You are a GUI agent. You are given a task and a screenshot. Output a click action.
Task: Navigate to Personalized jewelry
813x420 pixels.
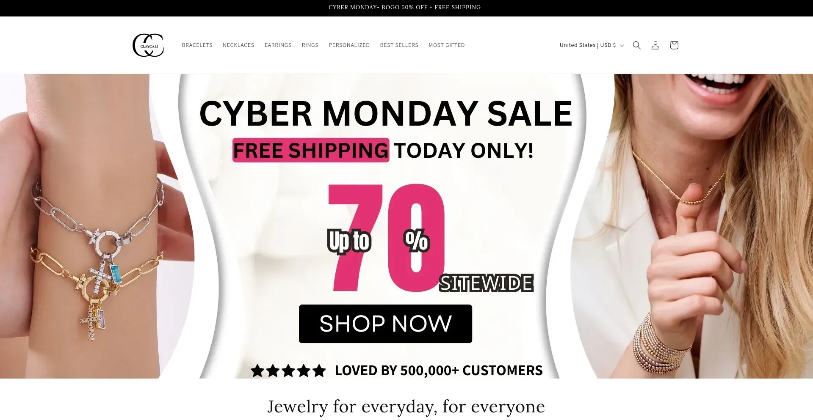[x=349, y=45]
